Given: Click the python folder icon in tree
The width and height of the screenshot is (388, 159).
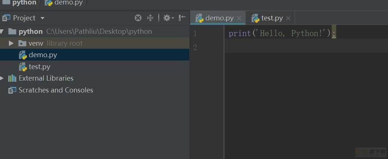Looking at the screenshot, I should 12,31.
